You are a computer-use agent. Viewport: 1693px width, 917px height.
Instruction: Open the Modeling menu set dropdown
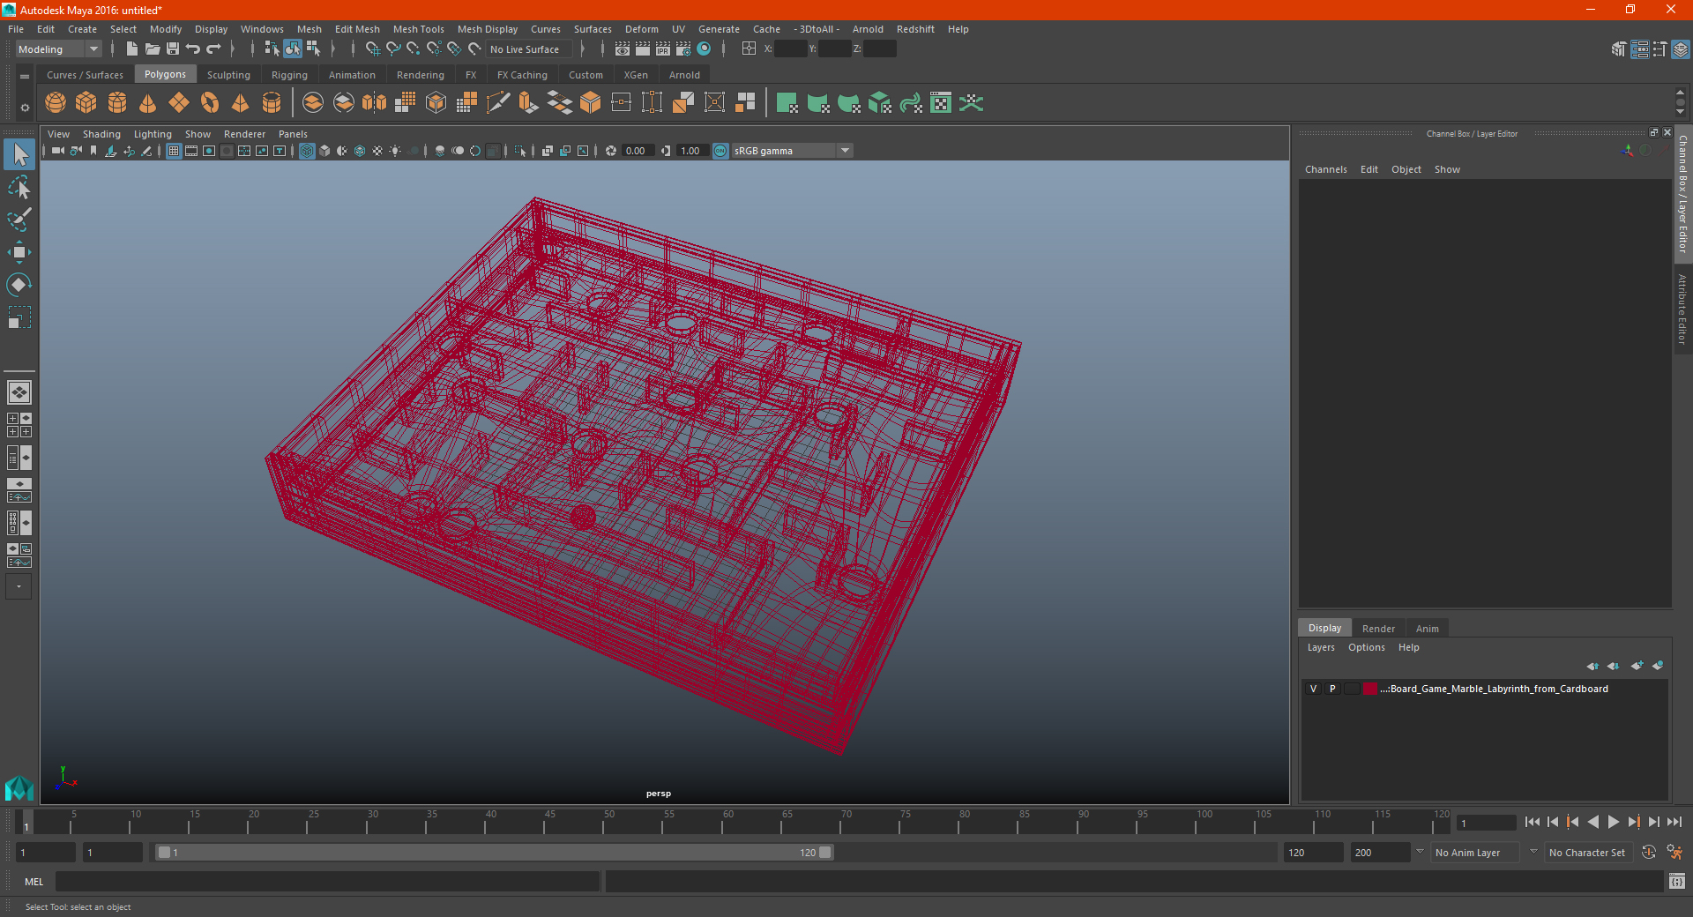pos(59,49)
